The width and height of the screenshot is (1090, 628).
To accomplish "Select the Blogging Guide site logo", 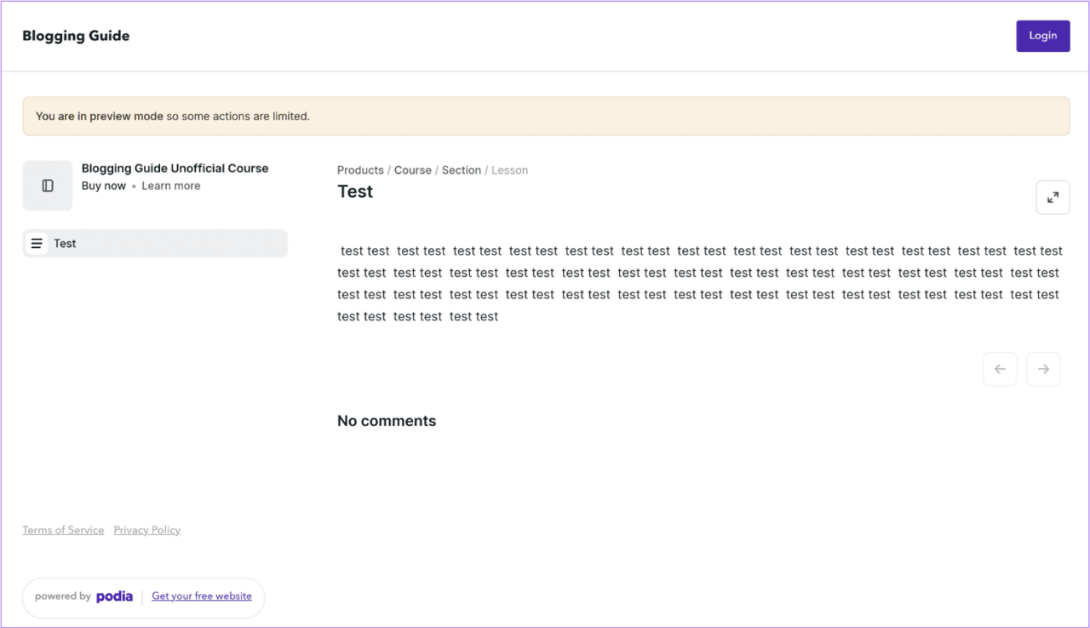I will coord(76,36).
